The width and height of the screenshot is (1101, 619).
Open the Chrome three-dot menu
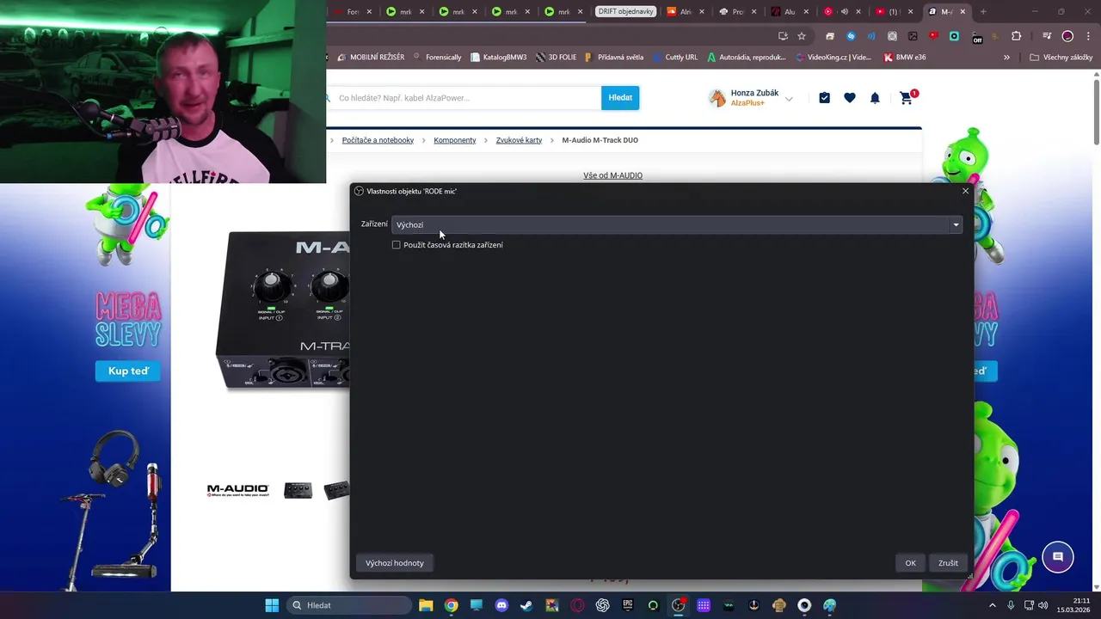[x=1086, y=36]
